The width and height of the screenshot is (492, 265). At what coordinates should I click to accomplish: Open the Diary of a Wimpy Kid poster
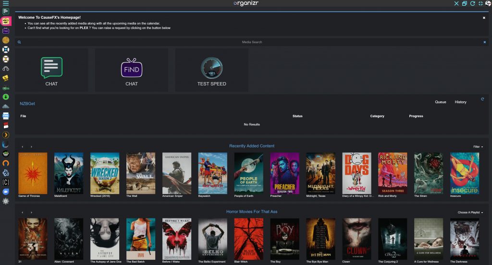pos(357,173)
